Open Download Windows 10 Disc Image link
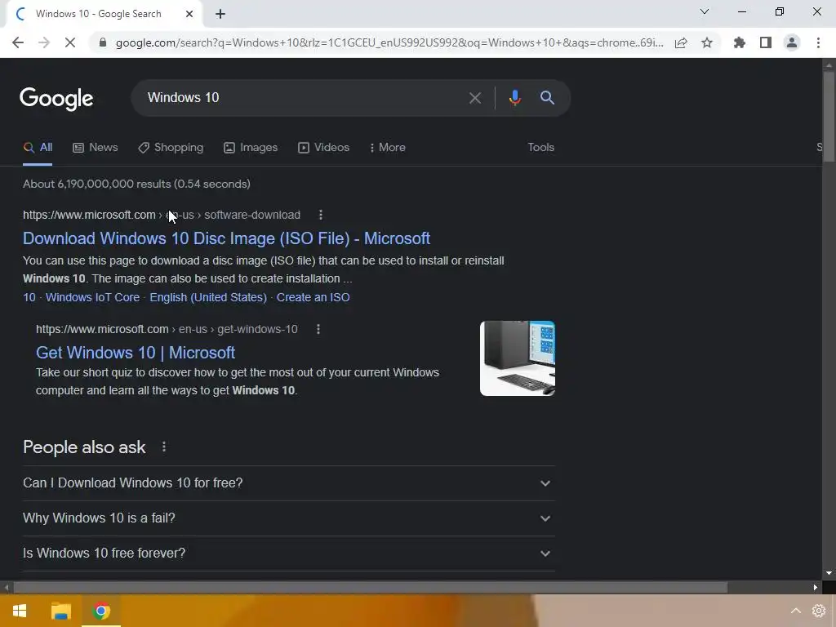 227,238
